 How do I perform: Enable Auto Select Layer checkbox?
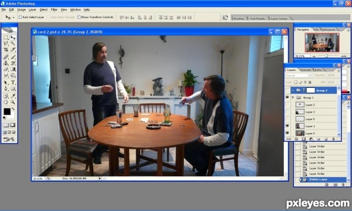coord(20,17)
